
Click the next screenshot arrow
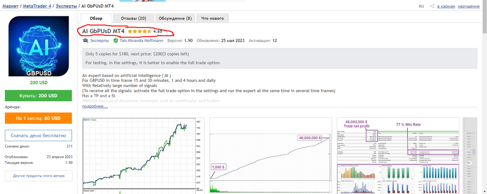470,163
